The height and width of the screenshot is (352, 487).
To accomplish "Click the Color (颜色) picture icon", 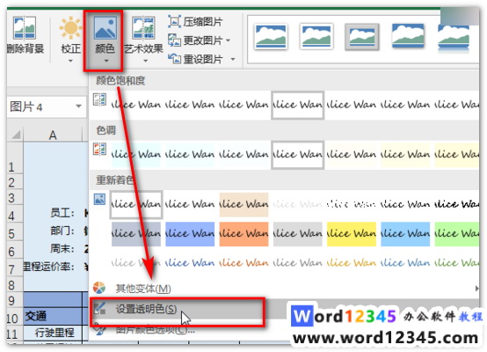I will 105,27.
